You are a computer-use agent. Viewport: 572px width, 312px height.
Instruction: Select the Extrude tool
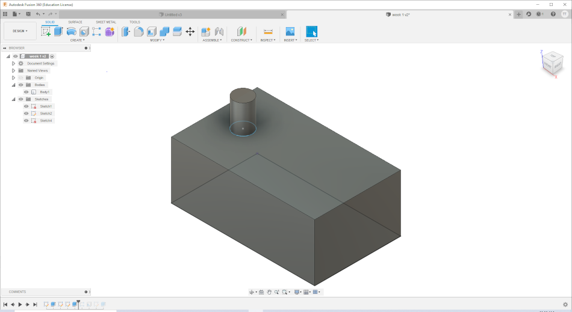(58, 32)
